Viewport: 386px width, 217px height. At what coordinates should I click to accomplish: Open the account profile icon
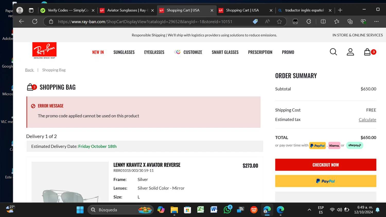[350, 52]
